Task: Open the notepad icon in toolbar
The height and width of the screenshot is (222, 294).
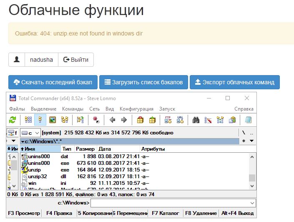Action: tap(248, 120)
